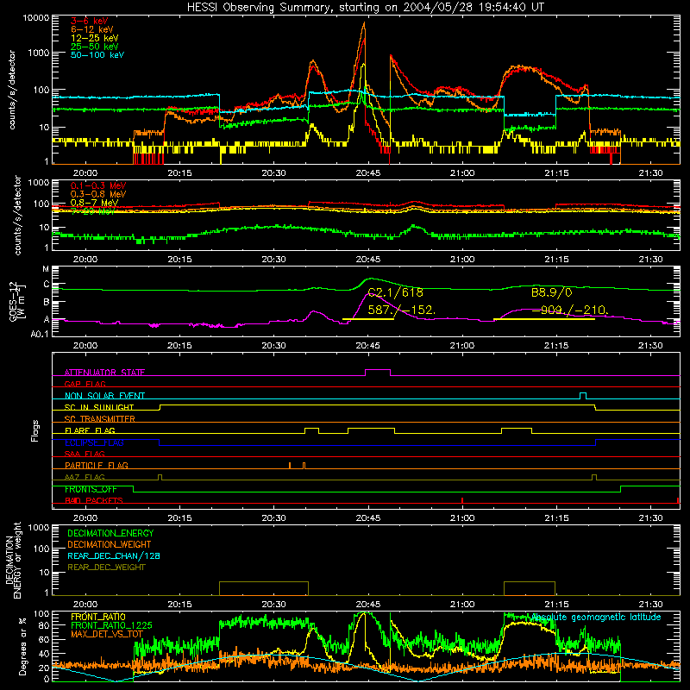This screenshot has height=690, width=690.
Task: Select the GAP_FLAG label
Action: [85, 384]
